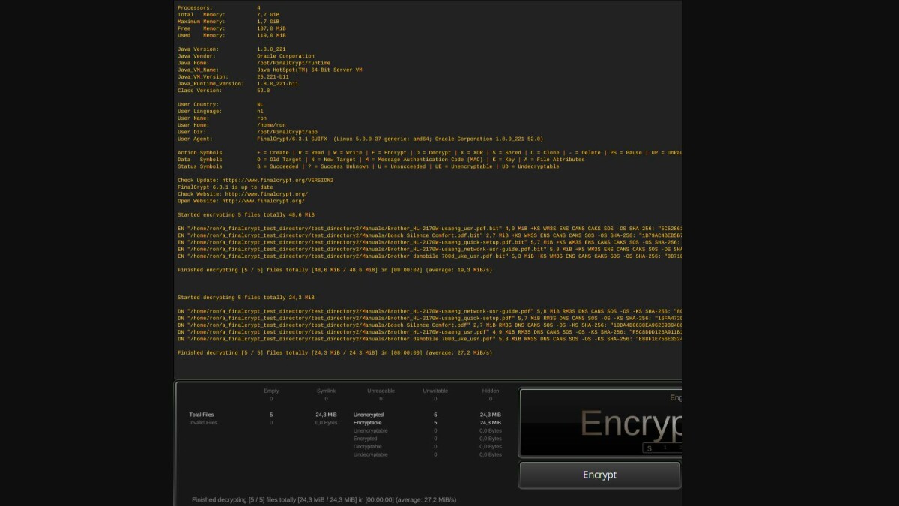Click the 'Encryptable' statistics label

pos(367,423)
